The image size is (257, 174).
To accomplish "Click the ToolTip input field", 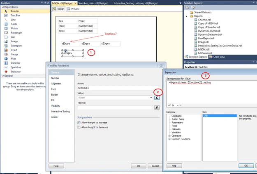I will click(115, 108).
